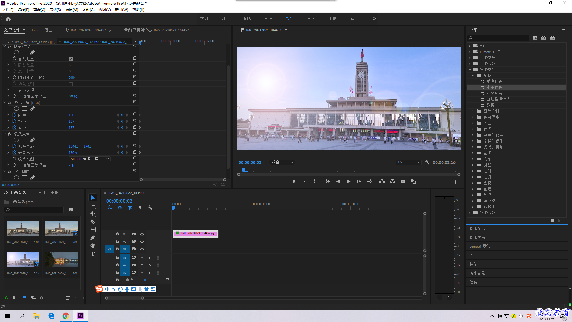Viewport: 572px width, 322px height.
Task: Expand the 预设 effects folder
Action: (x=470, y=46)
